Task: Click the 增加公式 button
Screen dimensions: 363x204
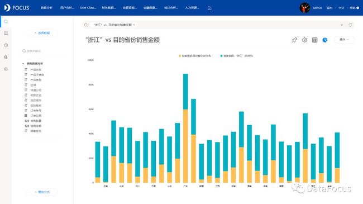Action: tap(42, 192)
